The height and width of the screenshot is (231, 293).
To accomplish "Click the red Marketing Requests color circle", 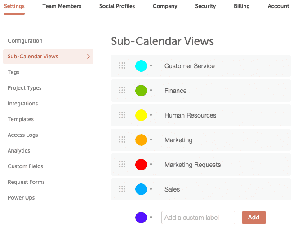I will [x=141, y=165].
